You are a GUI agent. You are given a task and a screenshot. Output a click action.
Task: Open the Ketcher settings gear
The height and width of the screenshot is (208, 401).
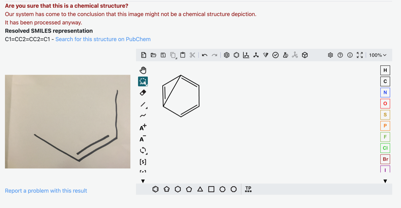[330, 55]
